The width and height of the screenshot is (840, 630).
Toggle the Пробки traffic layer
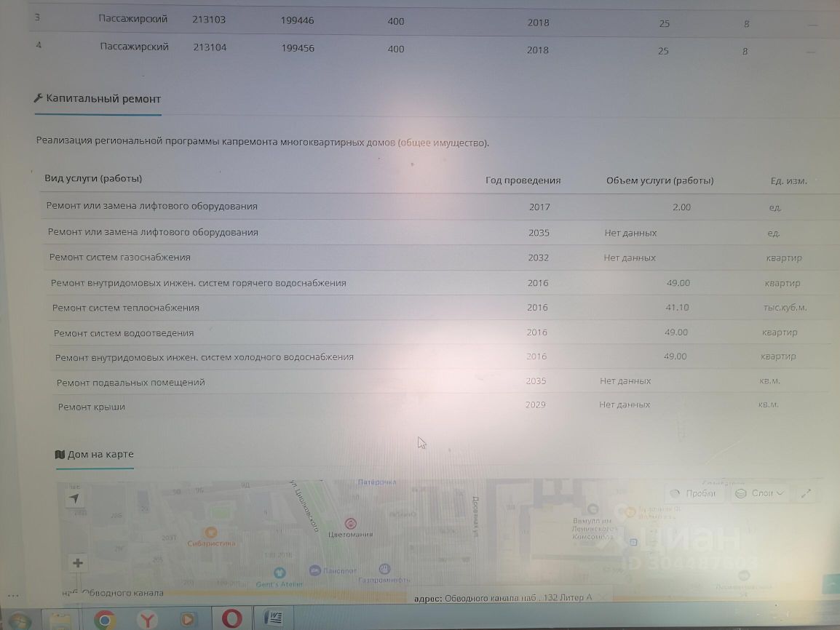click(x=694, y=493)
